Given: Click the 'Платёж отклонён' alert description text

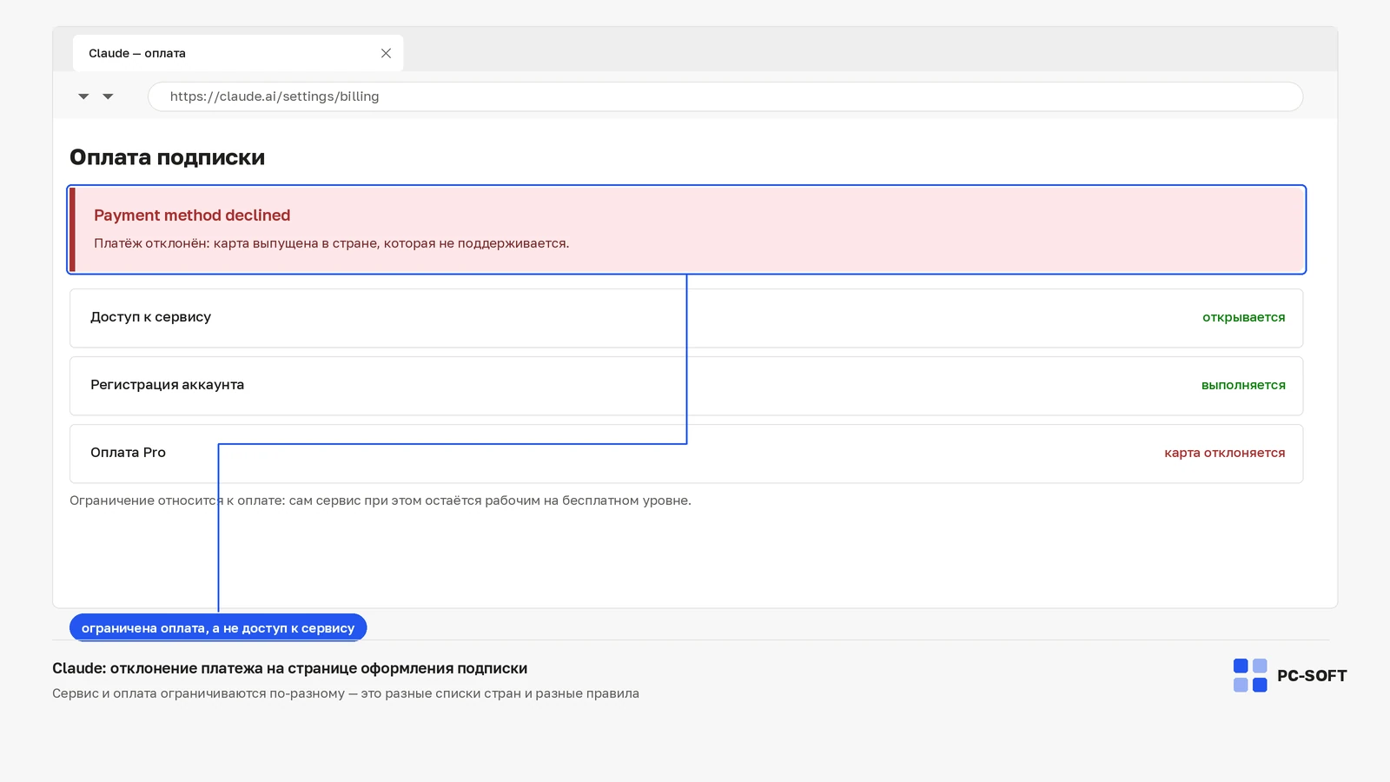Looking at the screenshot, I should tap(331, 243).
